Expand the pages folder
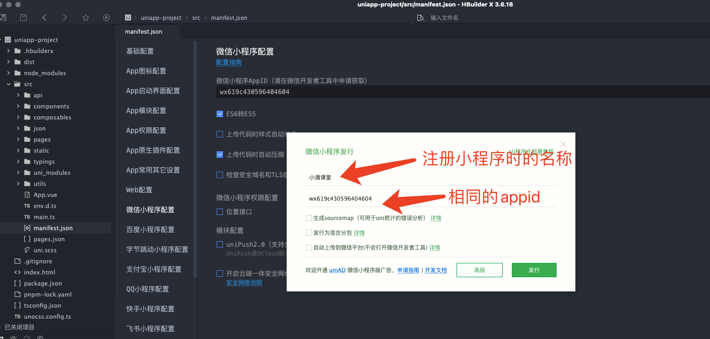Viewport: 710px width, 339px height. [18, 139]
